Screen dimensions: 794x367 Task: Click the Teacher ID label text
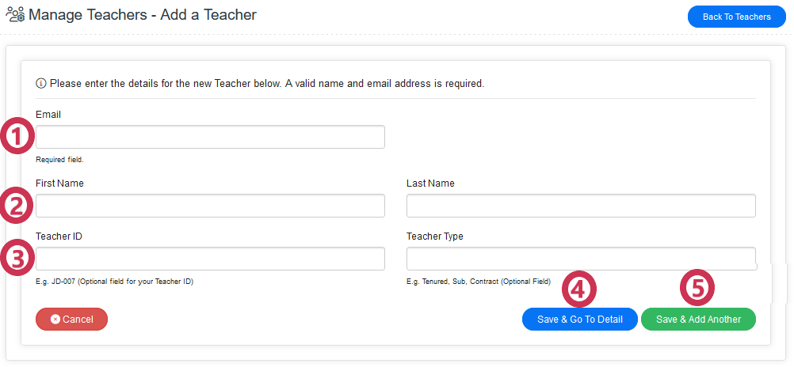[x=59, y=236]
